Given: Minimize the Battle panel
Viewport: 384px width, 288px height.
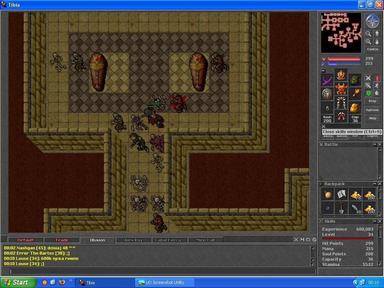Looking at the screenshot, I should coord(375,144).
